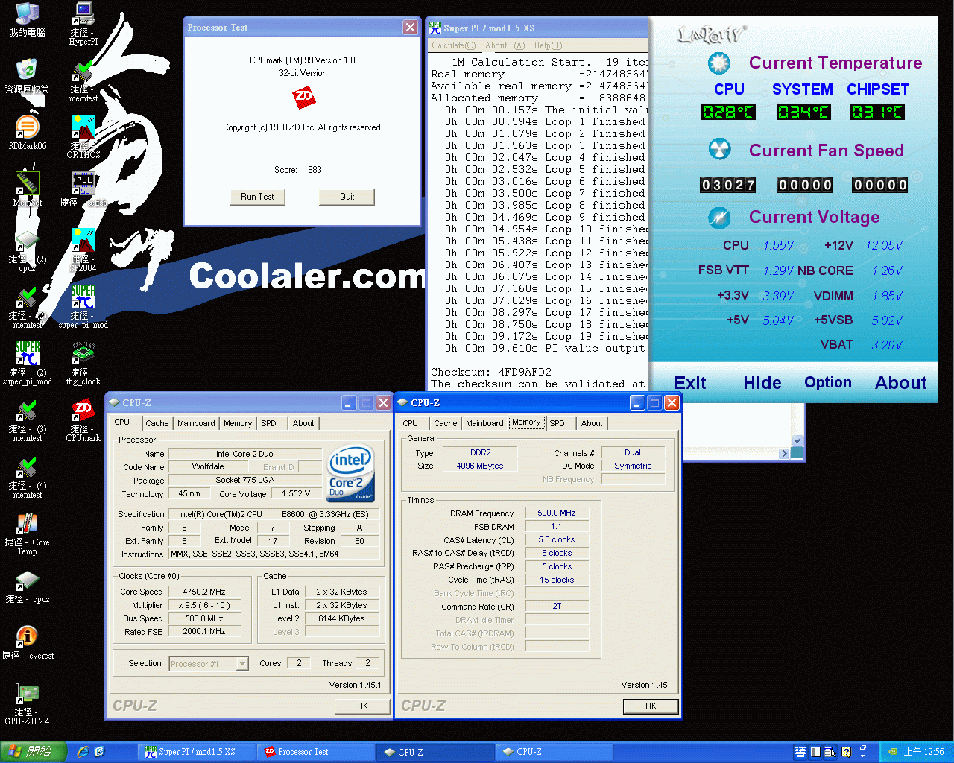Switch to Super PI taskbar button
Image resolution: width=954 pixels, height=763 pixels.
point(196,752)
